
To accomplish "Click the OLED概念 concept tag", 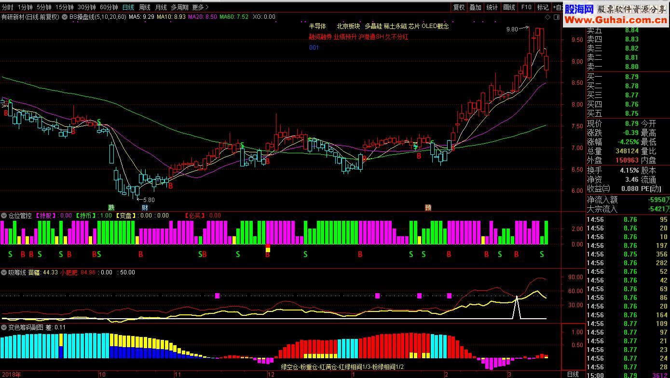I will 435,26.
